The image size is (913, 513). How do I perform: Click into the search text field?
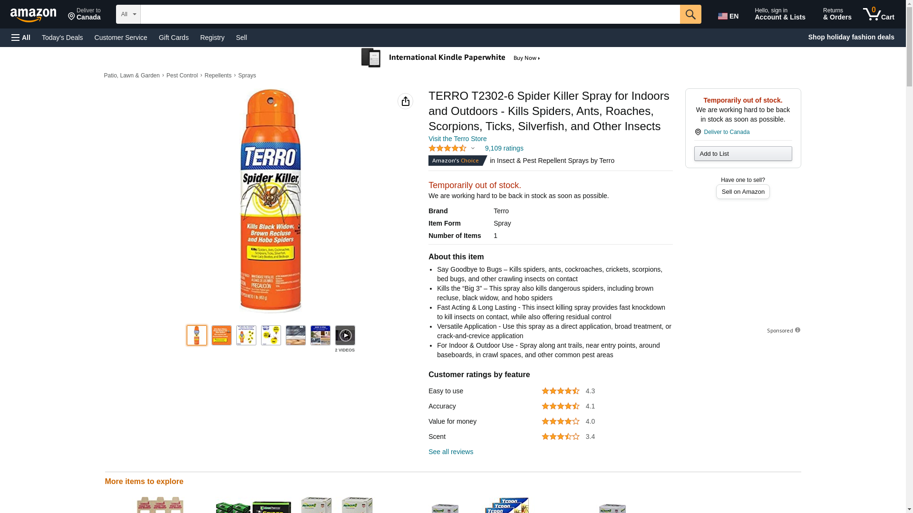[x=410, y=14]
